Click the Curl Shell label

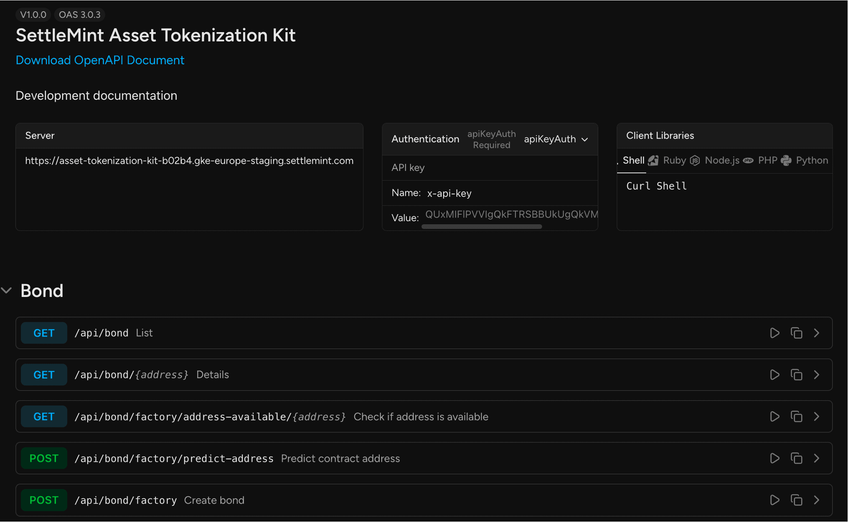pos(656,186)
